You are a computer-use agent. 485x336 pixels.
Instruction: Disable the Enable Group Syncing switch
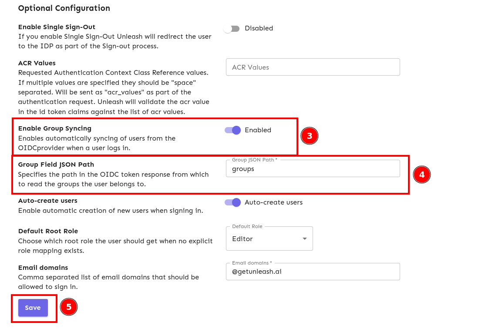click(x=232, y=130)
